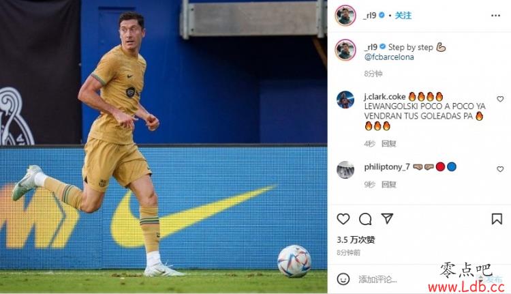This screenshot has height=294, width=511.
Task: Like philiptony_7's comment
Action: (x=500, y=169)
